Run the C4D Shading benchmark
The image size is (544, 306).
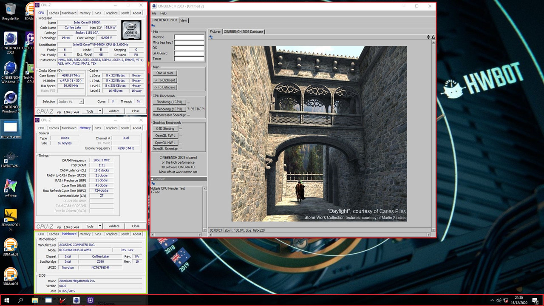point(165,128)
